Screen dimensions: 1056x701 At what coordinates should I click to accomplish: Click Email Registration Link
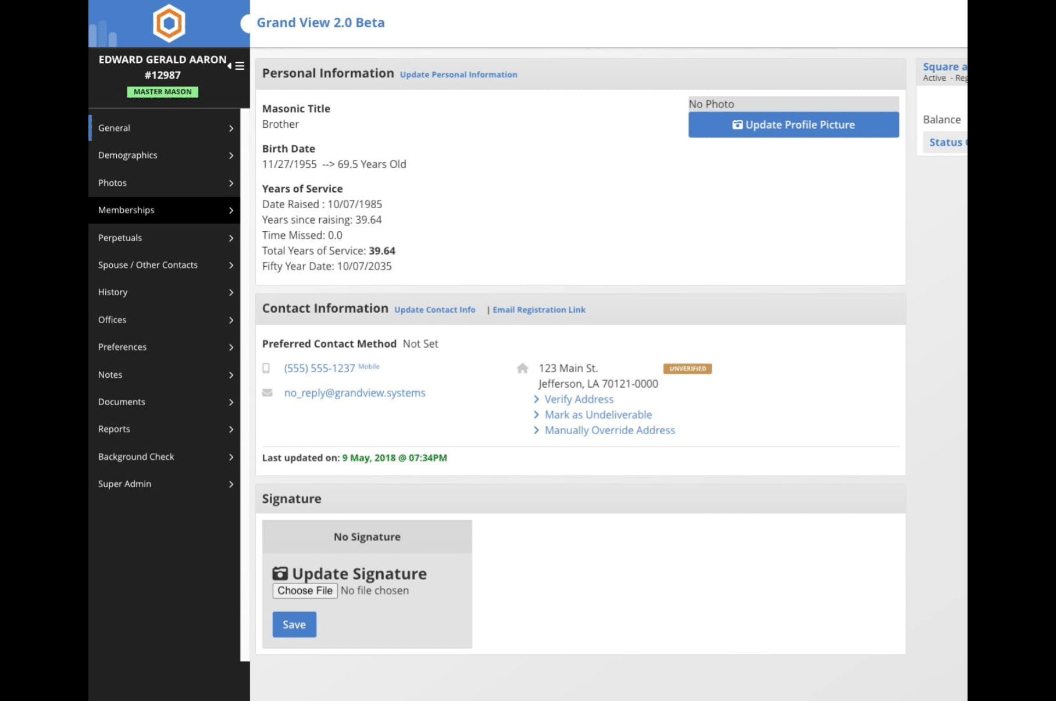[x=539, y=310]
